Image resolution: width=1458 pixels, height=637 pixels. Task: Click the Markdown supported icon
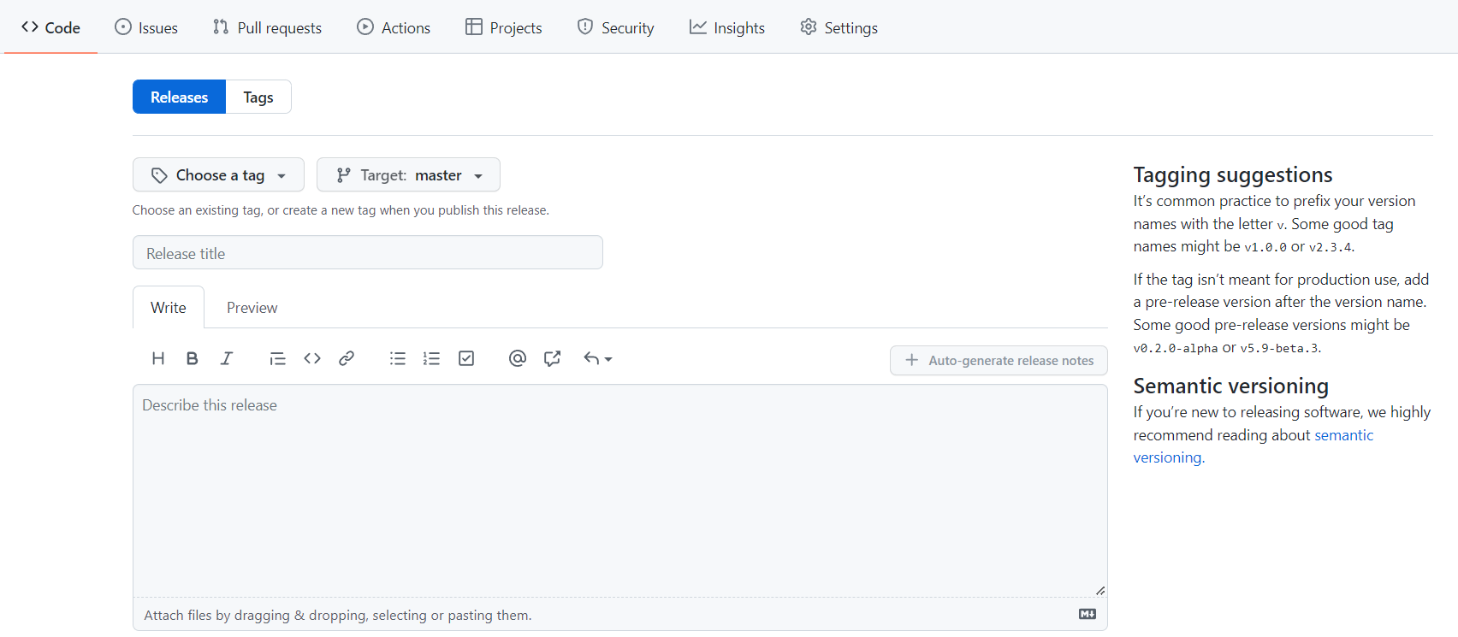1088,614
